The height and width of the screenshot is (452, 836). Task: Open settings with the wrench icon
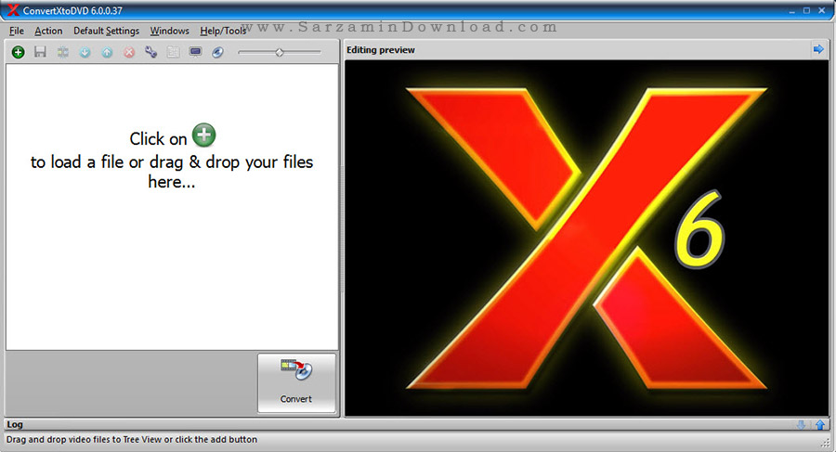pyautogui.click(x=150, y=52)
